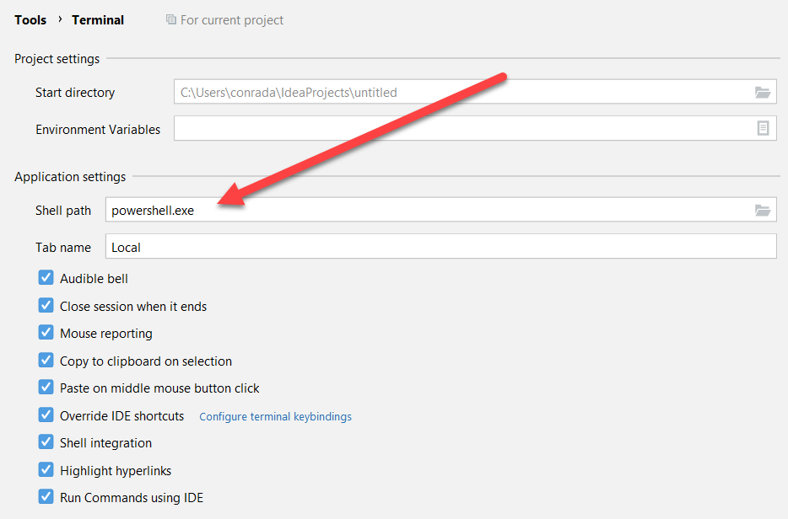The image size is (788, 519).
Task: Browse for Start directory folder icon
Action: [763, 92]
